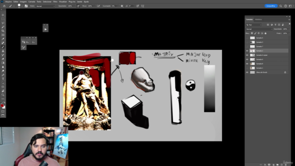Toggle Quick Mask mode
Viewport: 295px width, 166px height.
click(x=3, y=112)
